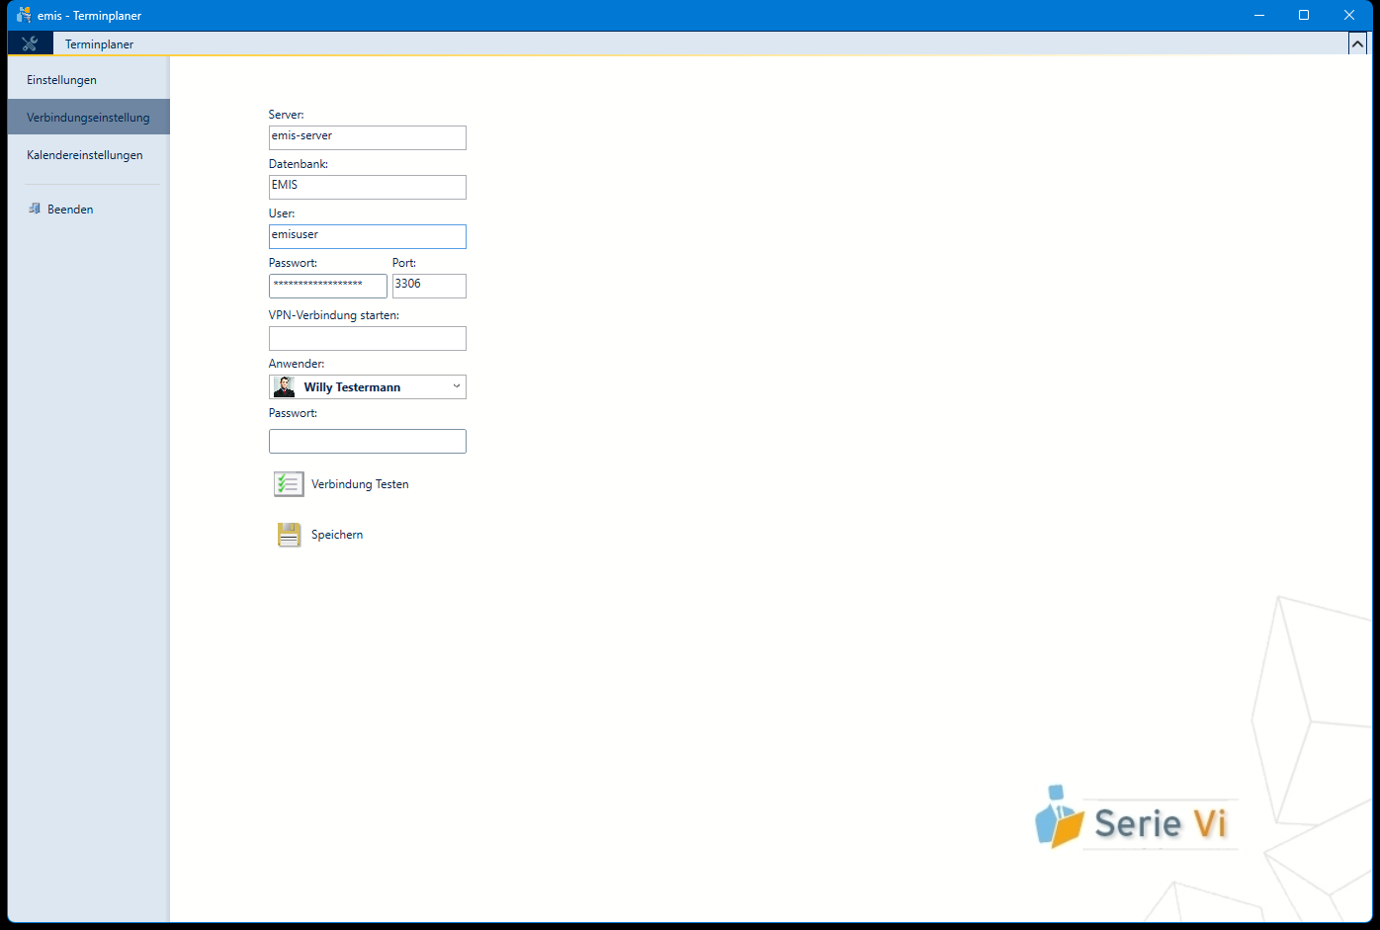Focus the empty Anwender Passwort field

coord(368,441)
